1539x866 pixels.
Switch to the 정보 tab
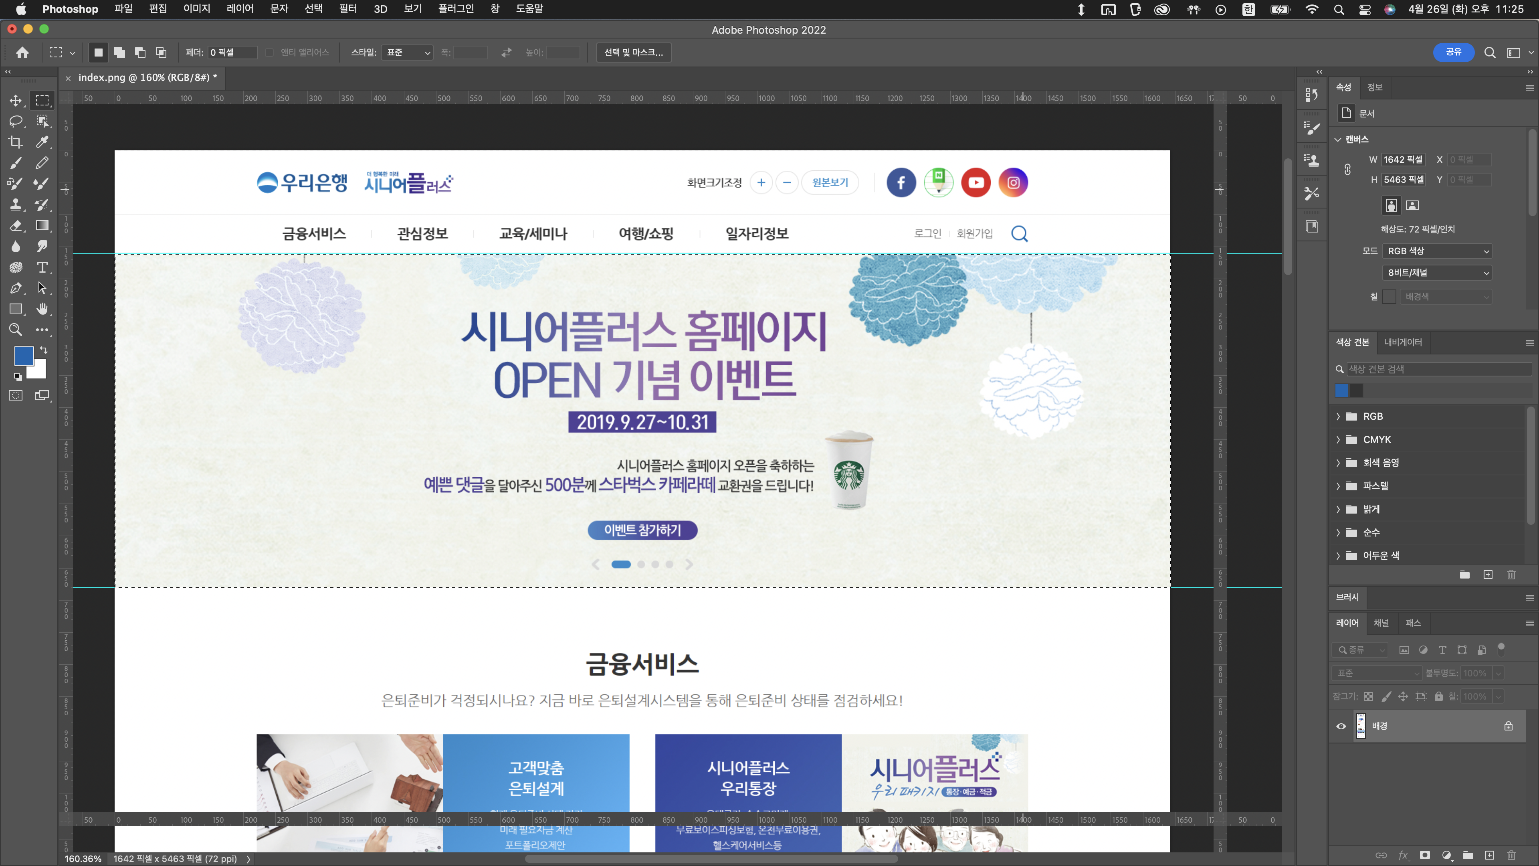(1375, 87)
